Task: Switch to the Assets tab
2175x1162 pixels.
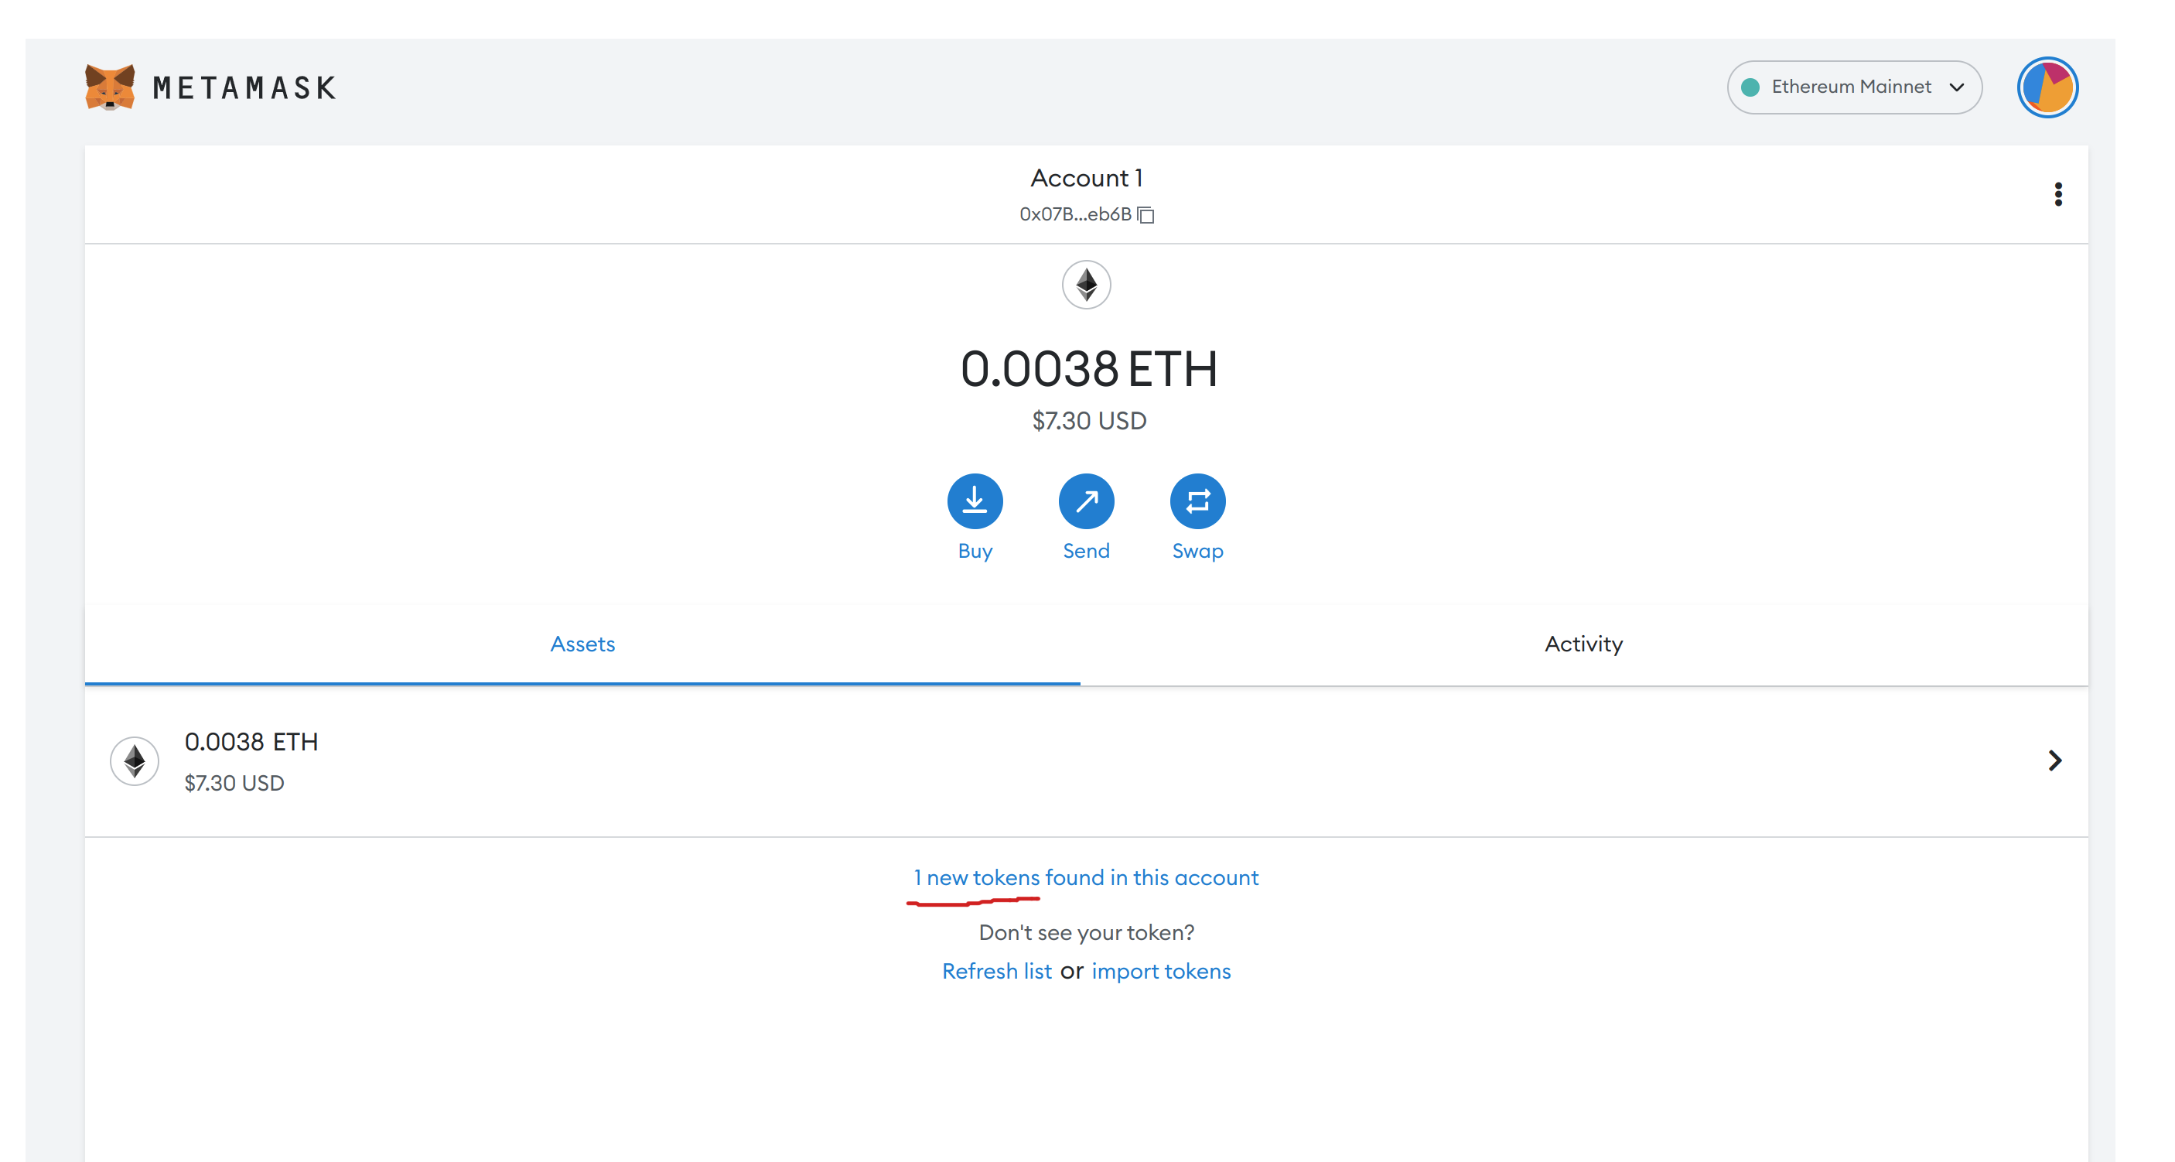Action: (x=582, y=644)
